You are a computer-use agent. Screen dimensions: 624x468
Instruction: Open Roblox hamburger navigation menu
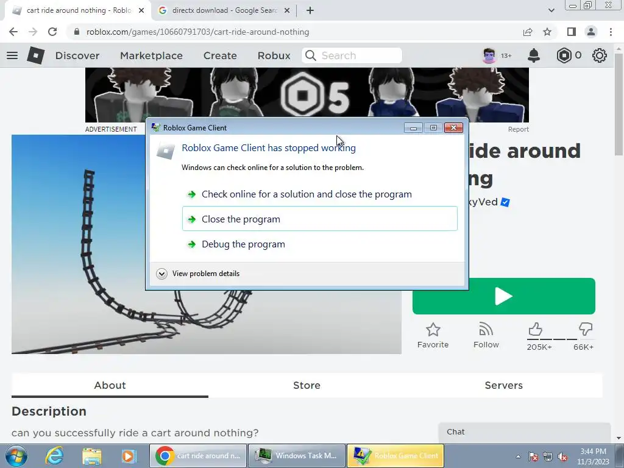point(12,55)
